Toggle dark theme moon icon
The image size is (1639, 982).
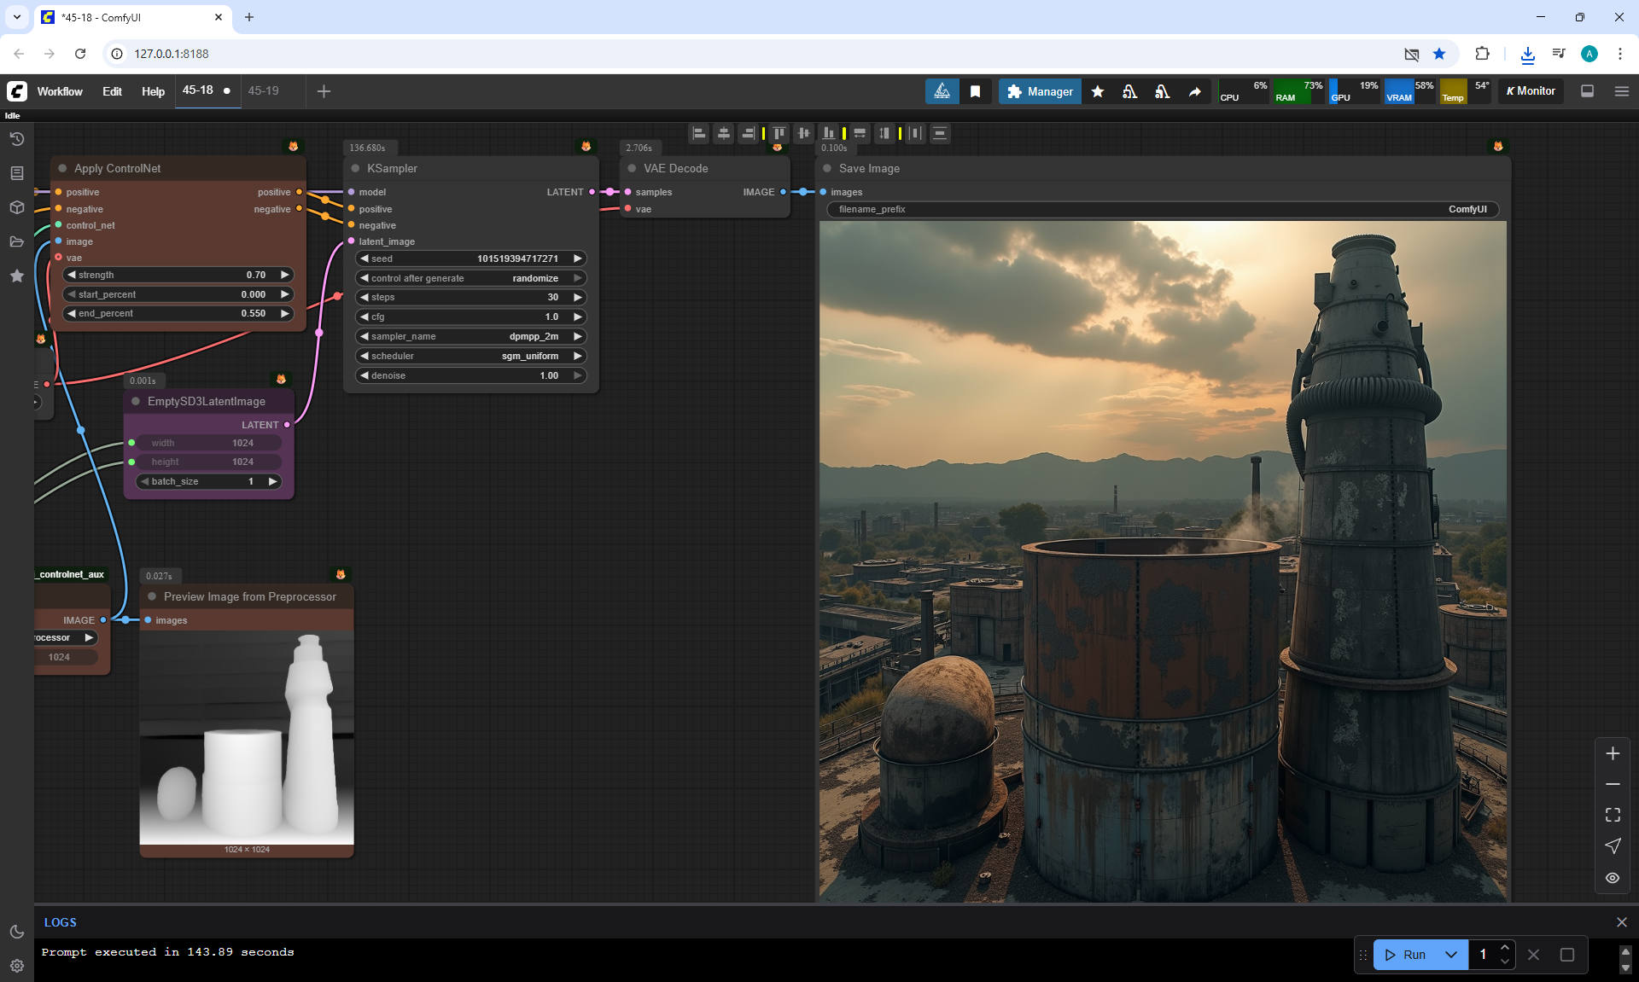16,932
